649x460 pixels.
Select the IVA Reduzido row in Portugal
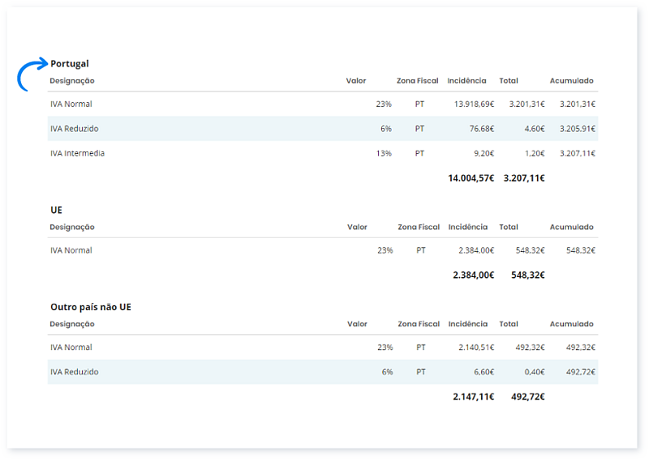[75, 129]
